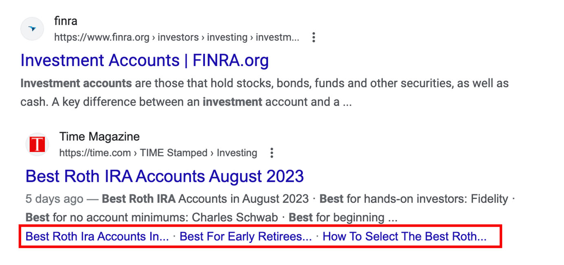
Task: Click the "finra" site name
Action: click(x=66, y=21)
